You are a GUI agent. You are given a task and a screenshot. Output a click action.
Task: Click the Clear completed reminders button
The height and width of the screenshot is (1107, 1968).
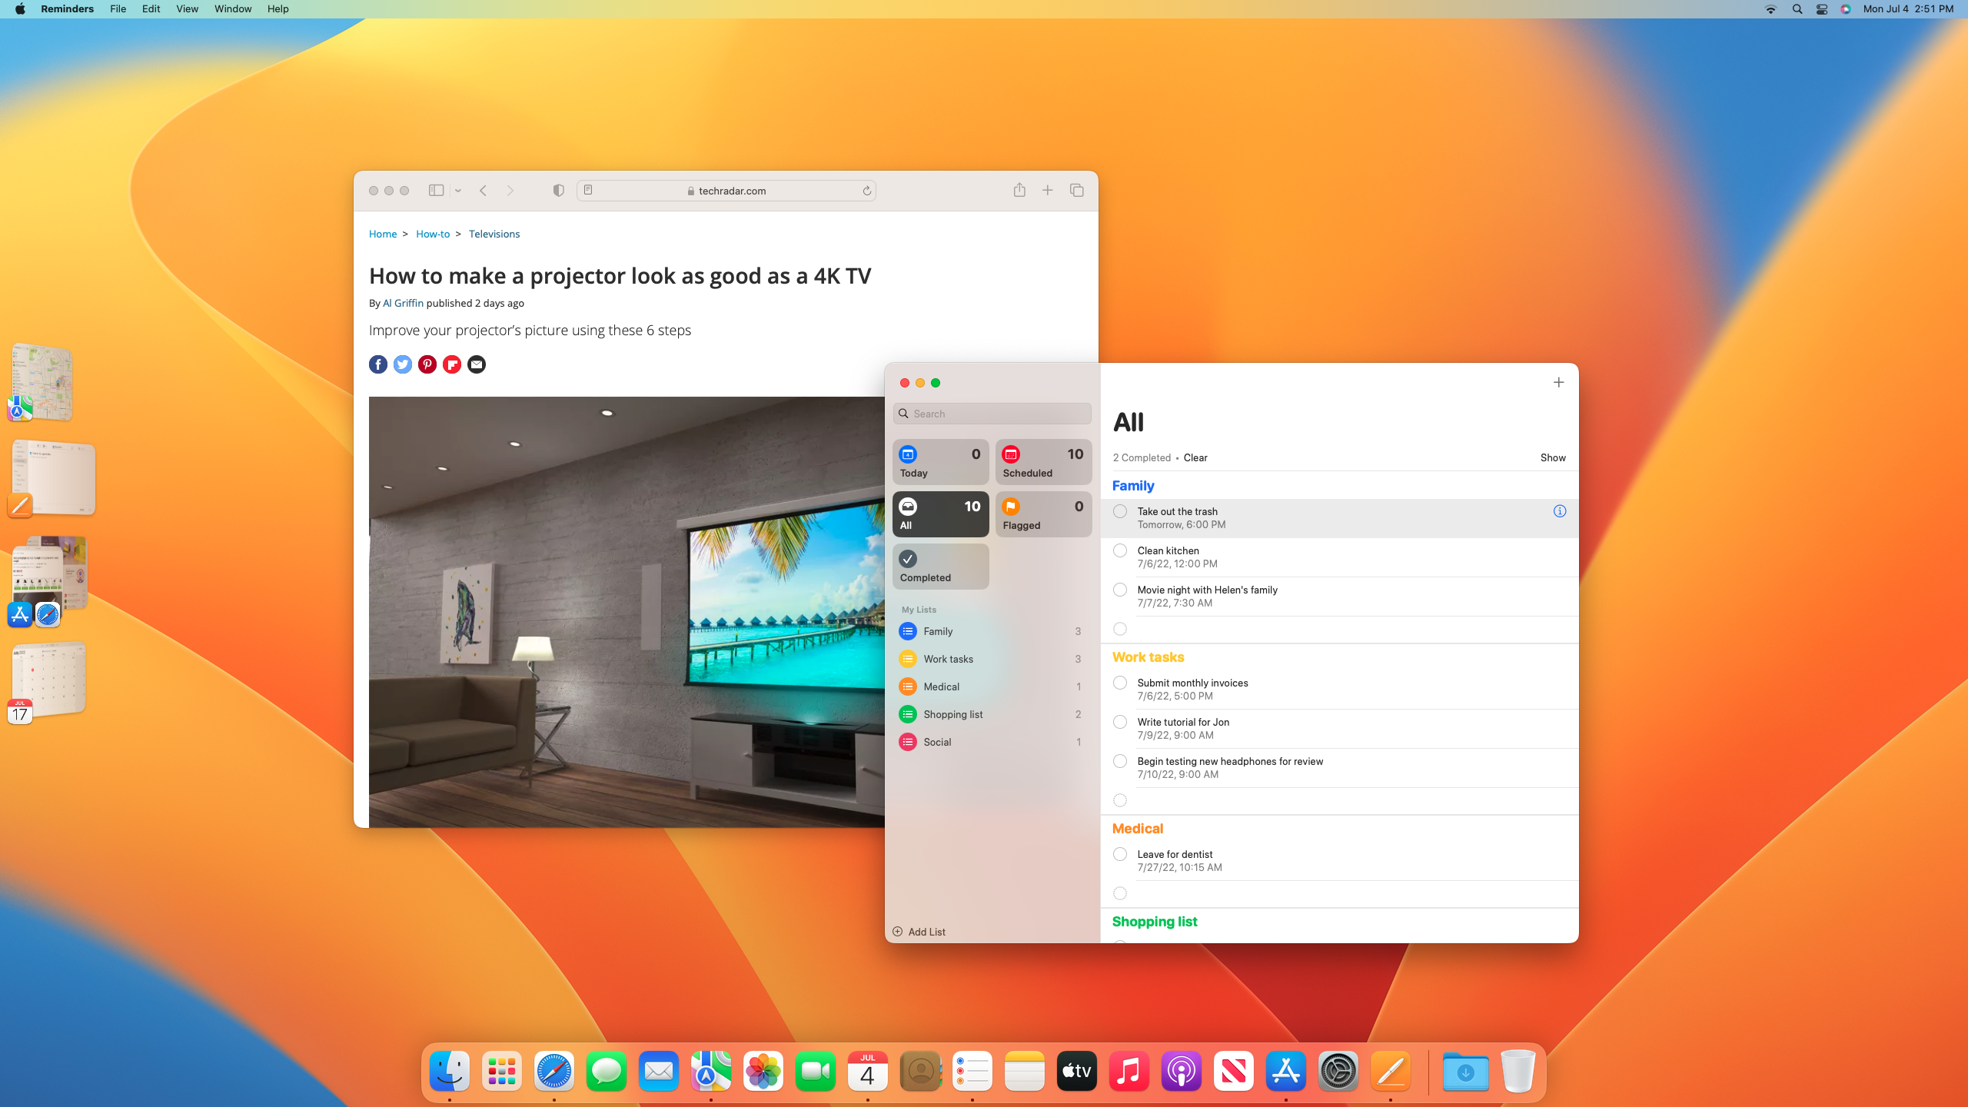[1195, 458]
